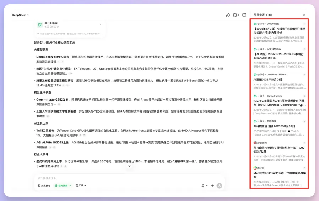Click the 行业大事件 section heading
Image resolution: width=319 pixels, height=201 pixels.
click(x=41, y=154)
